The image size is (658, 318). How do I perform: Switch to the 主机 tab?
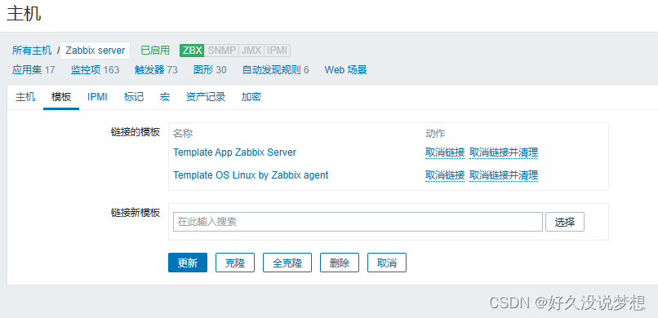point(25,97)
